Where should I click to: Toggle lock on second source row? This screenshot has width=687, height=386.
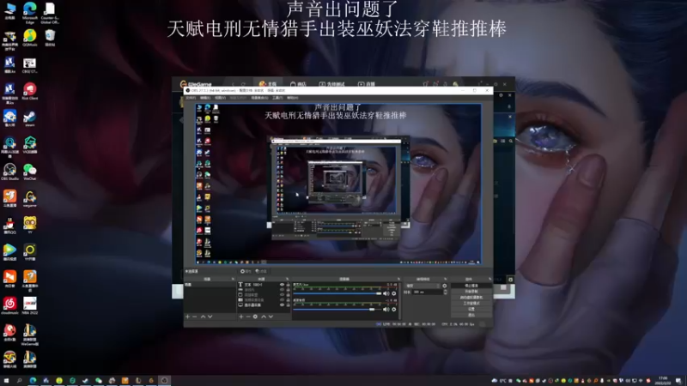[289, 290]
